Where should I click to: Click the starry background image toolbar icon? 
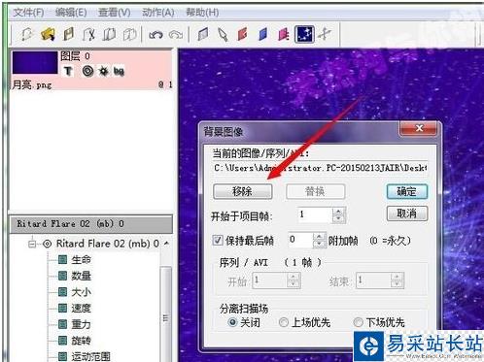coord(304,34)
